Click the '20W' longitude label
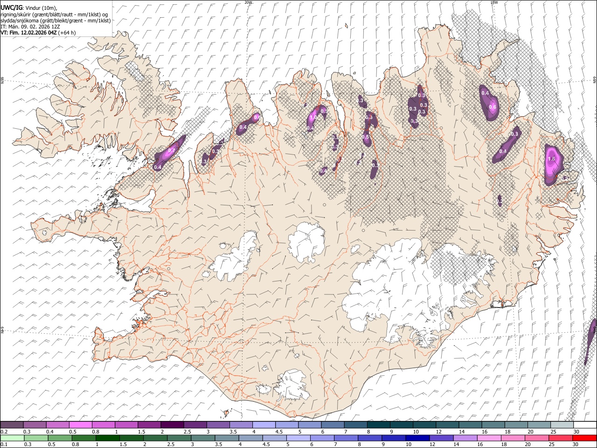Viewport: 597px width, 448px height. click(x=248, y=2)
